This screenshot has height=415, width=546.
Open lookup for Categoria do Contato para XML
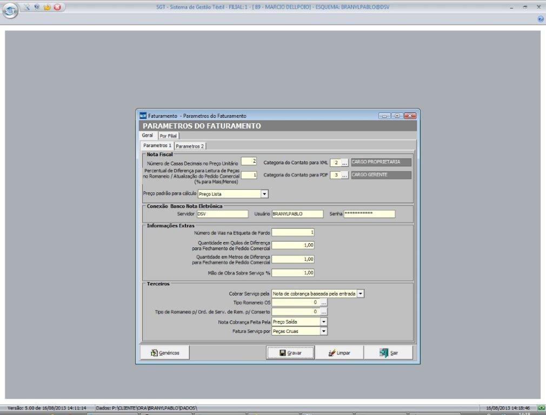click(x=344, y=162)
